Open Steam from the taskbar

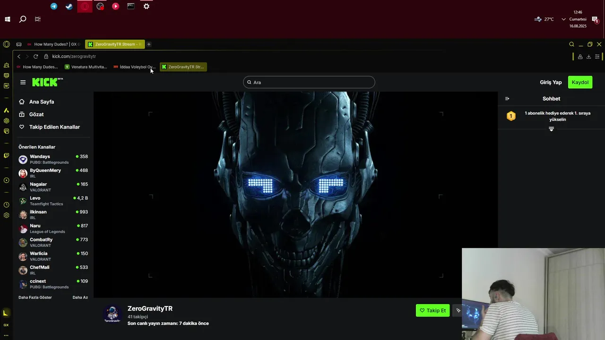click(x=69, y=6)
